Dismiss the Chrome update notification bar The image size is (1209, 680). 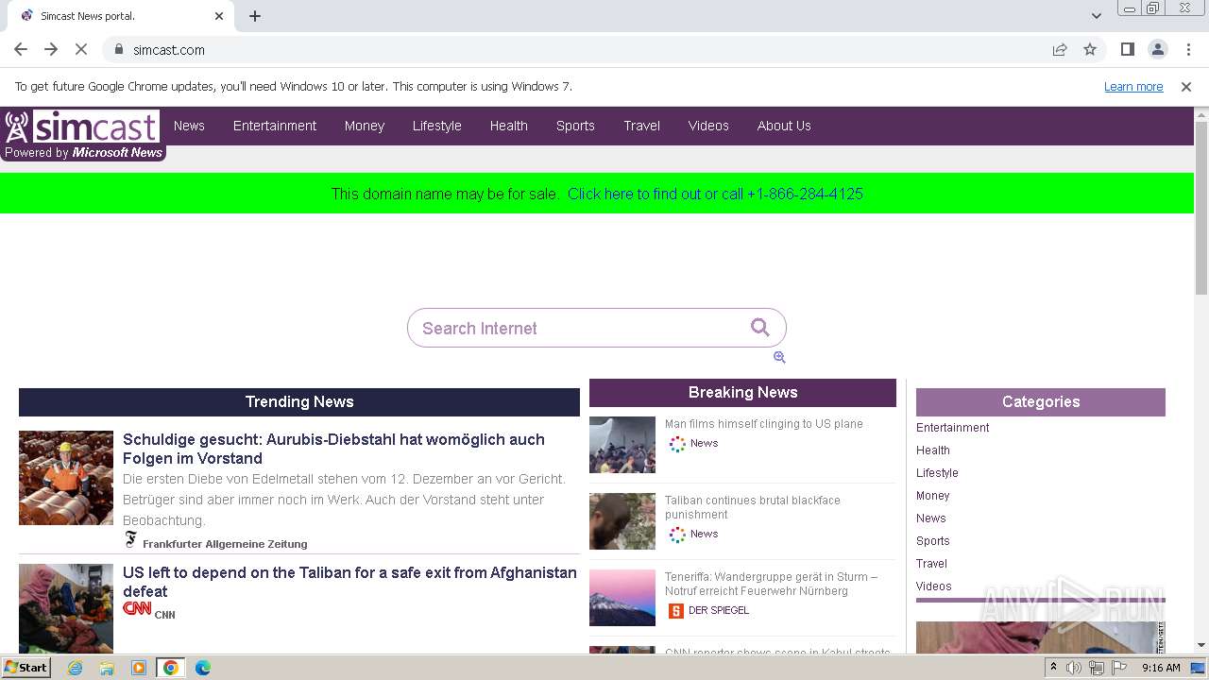click(x=1186, y=86)
